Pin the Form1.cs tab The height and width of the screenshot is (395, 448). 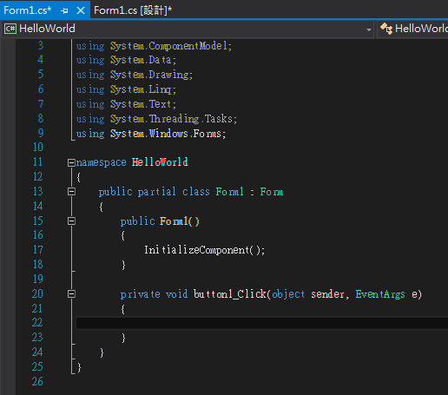point(64,11)
